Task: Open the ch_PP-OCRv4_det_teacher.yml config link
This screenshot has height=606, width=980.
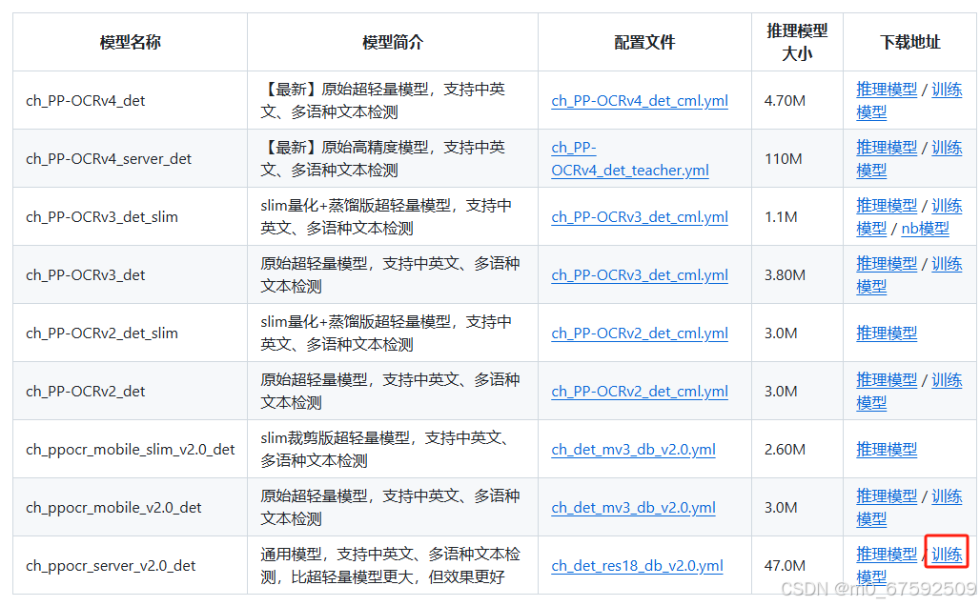Action: [x=630, y=159]
